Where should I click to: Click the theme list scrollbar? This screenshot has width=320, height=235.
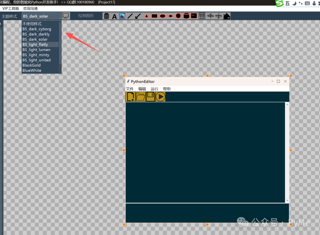60,47
